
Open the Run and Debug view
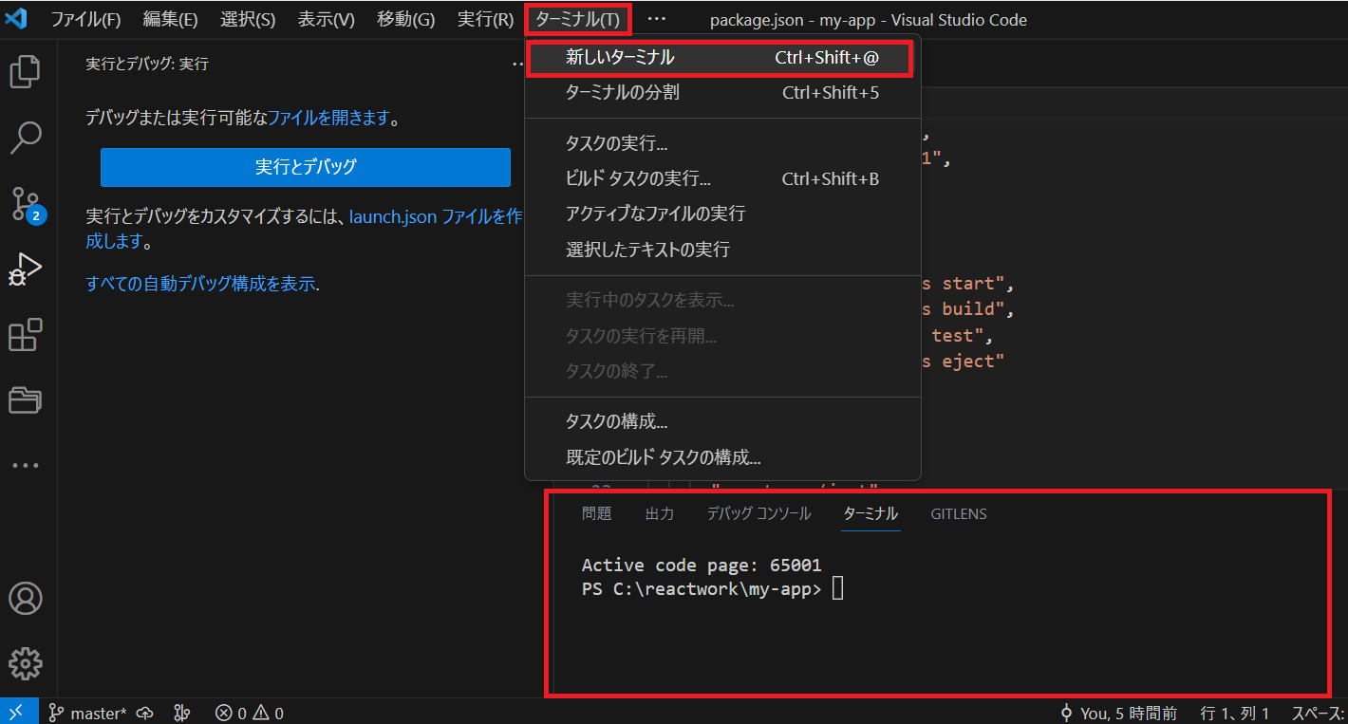(x=26, y=270)
